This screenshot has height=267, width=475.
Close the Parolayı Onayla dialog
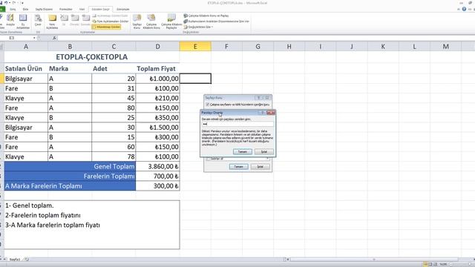pyautogui.click(x=272, y=113)
